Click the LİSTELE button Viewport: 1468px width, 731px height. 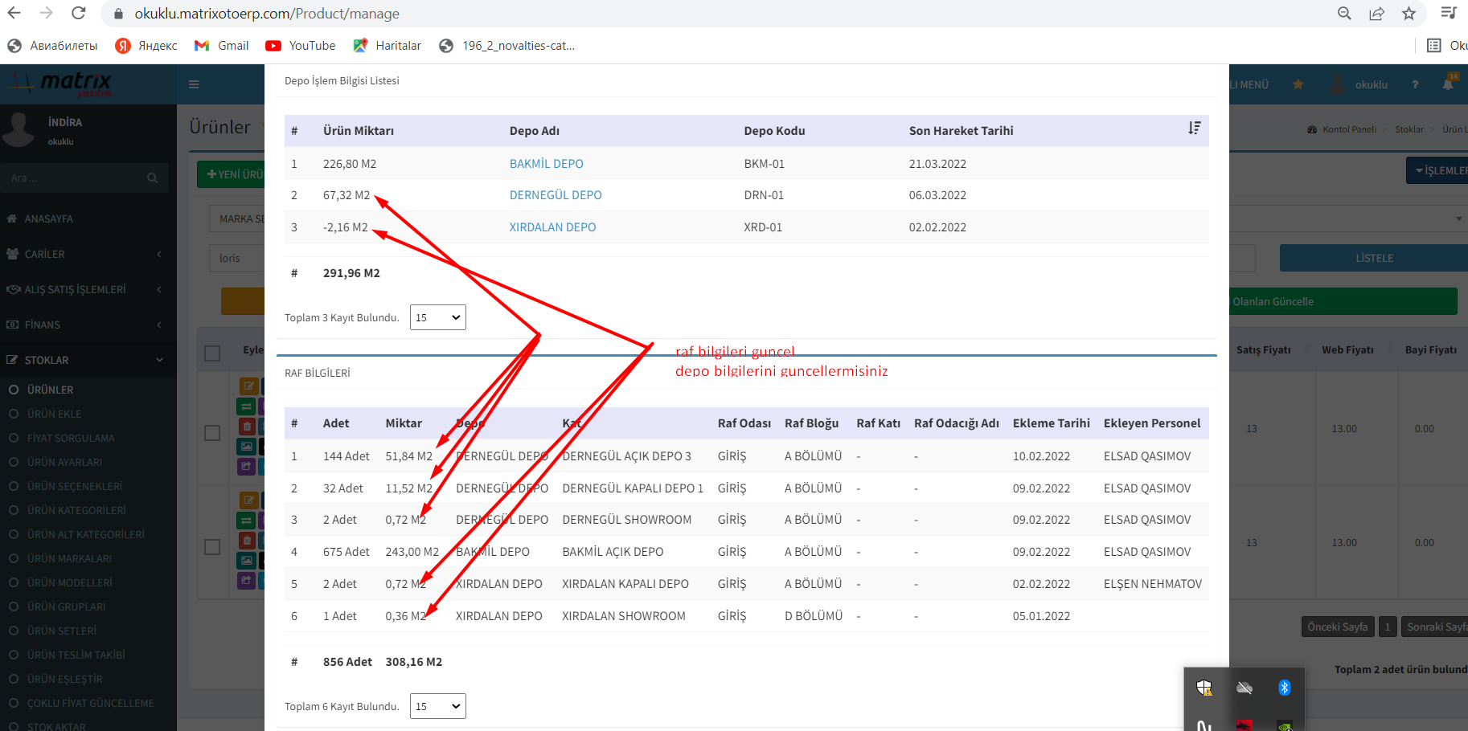click(1373, 258)
